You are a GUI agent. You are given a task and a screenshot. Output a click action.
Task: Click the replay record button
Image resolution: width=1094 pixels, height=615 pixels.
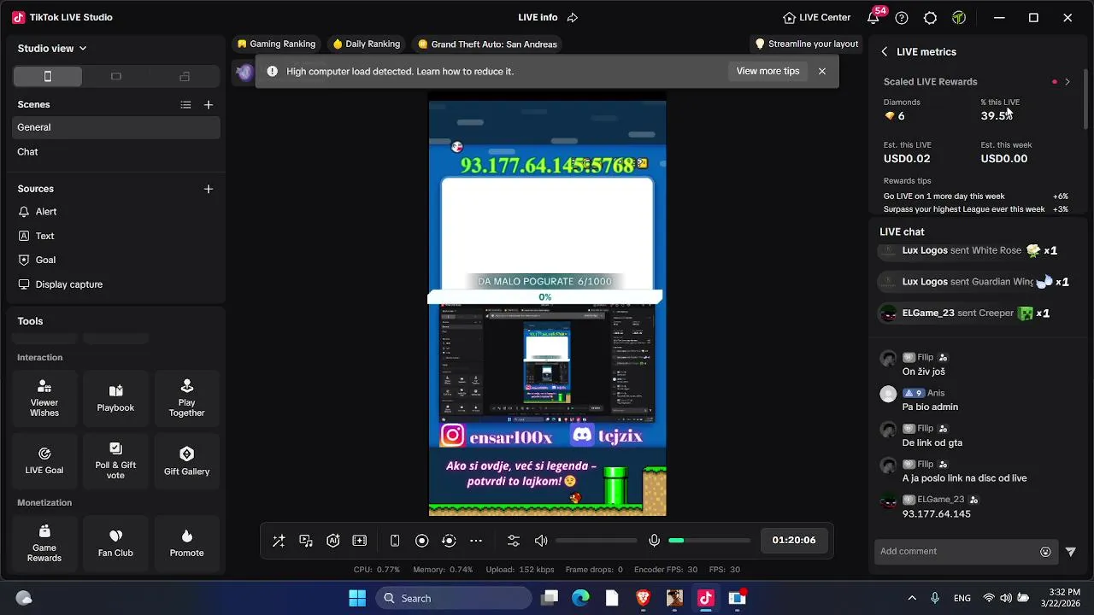[449, 541]
